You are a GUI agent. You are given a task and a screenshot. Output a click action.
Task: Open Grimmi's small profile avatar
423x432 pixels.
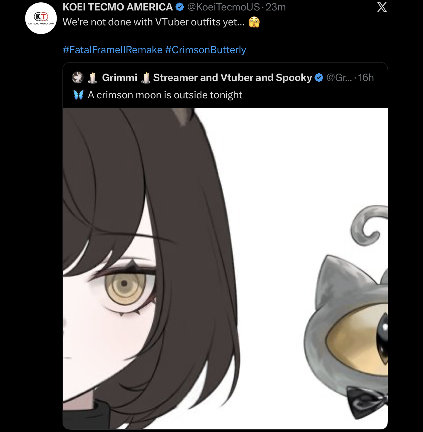tap(77, 77)
